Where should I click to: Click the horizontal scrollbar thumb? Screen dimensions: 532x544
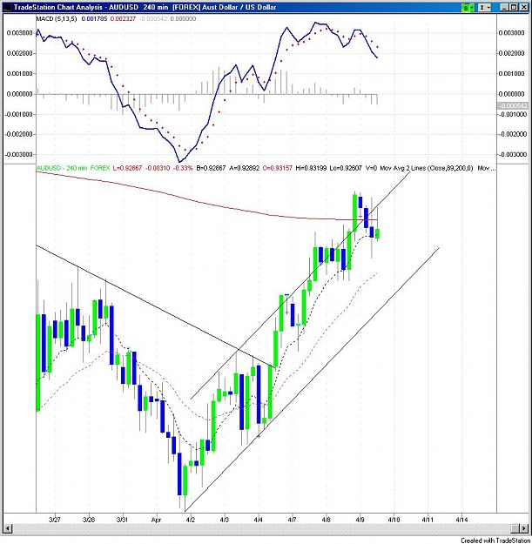[x=515, y=528]
